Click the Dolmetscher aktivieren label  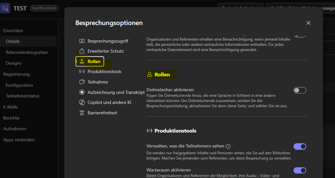(170, 90)
